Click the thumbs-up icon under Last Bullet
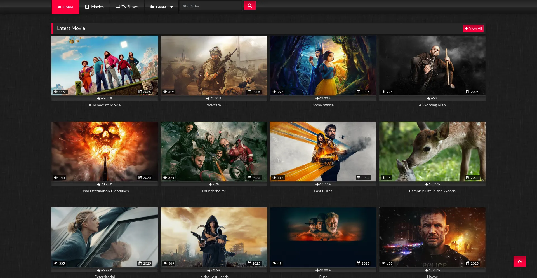 coord(317,184)
